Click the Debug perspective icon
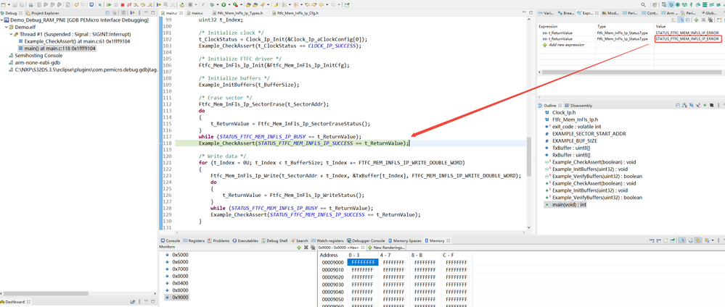This screenshot has height=307, width=725. (x=671, y=4)
